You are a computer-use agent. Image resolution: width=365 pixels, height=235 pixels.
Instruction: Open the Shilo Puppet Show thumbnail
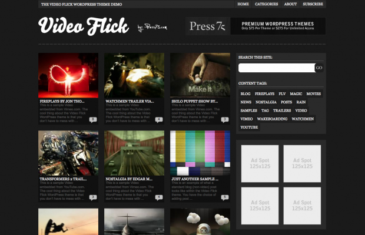[200, 75]
